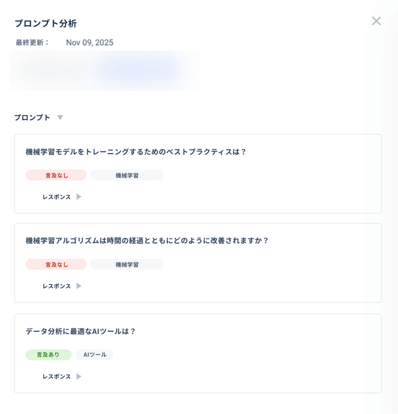Screen dimensions: 398x414
Task: Open prompt about 機械学習アルゴリズム improvement
Action: (x=147, y=241)
